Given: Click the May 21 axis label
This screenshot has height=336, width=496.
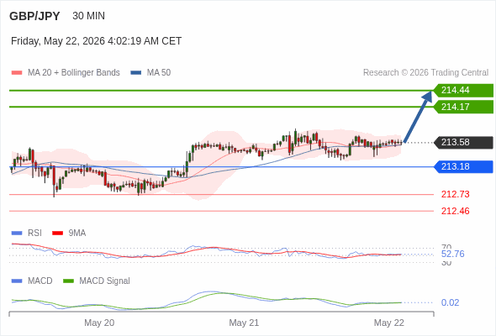Looking at the screenshot, I should tap(244, 323).
